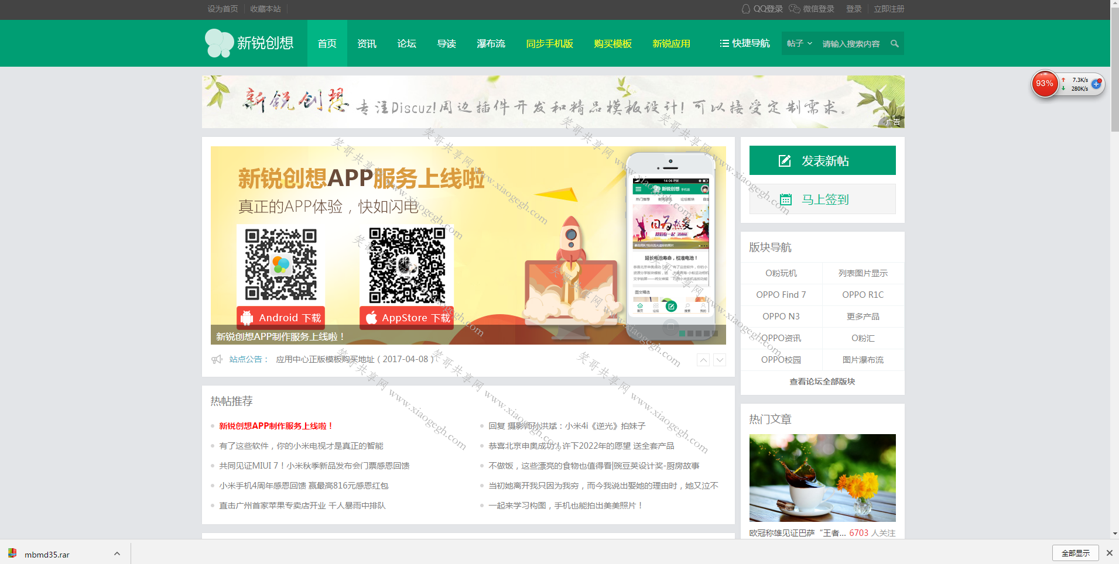
Task: Click the search input field
Action: [852, 44]
